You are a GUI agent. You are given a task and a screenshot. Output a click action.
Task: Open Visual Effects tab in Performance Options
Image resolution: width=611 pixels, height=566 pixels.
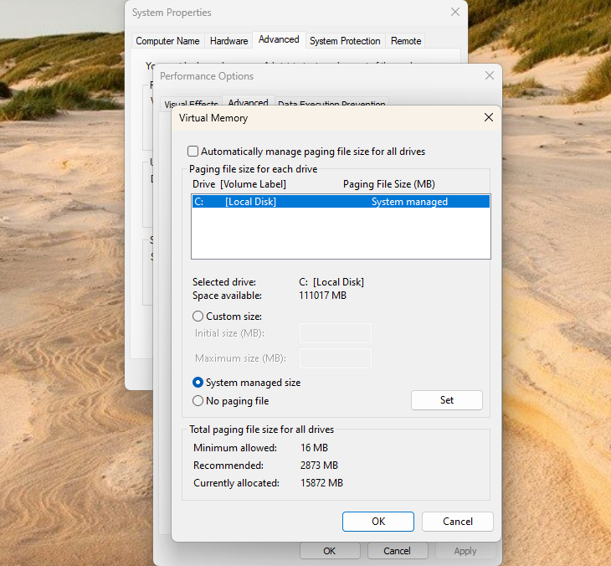click(191, 103)
